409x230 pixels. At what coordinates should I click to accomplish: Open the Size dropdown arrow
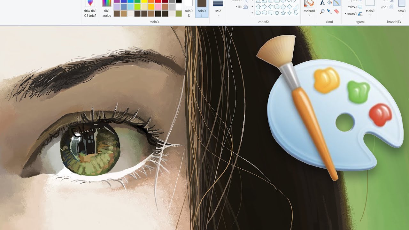click(x=218, y=15)
